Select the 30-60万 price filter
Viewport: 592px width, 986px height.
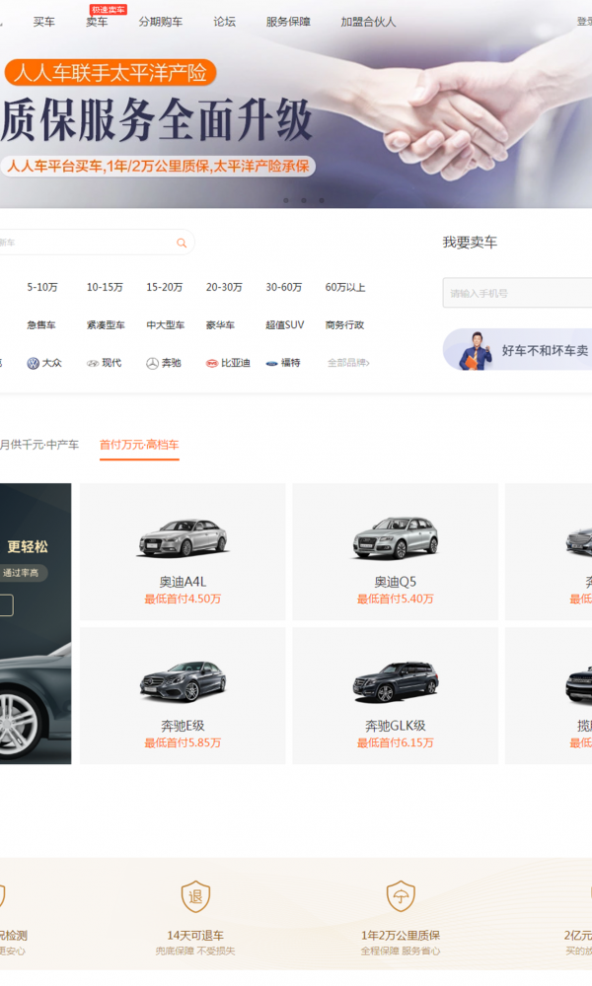[284, 288]
